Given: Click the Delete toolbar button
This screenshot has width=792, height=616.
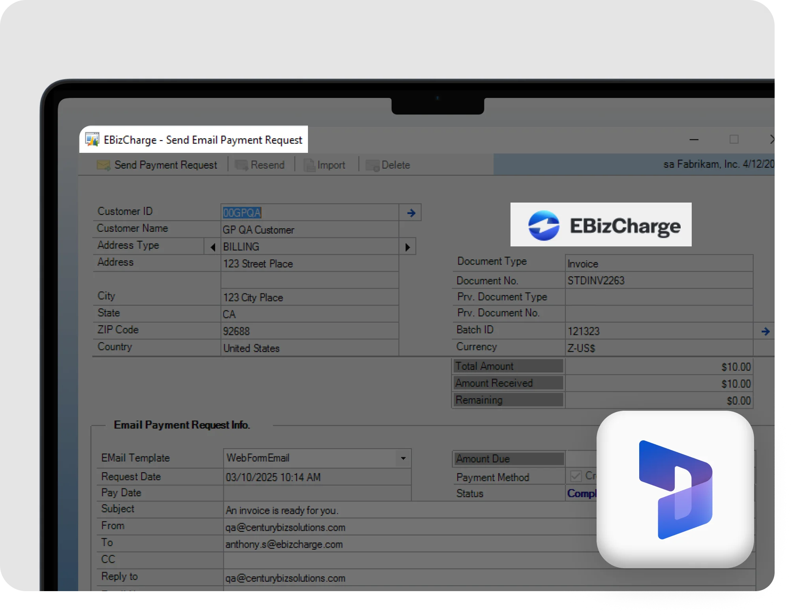Looking at the screenshot, I should click(x=388, y=165).
